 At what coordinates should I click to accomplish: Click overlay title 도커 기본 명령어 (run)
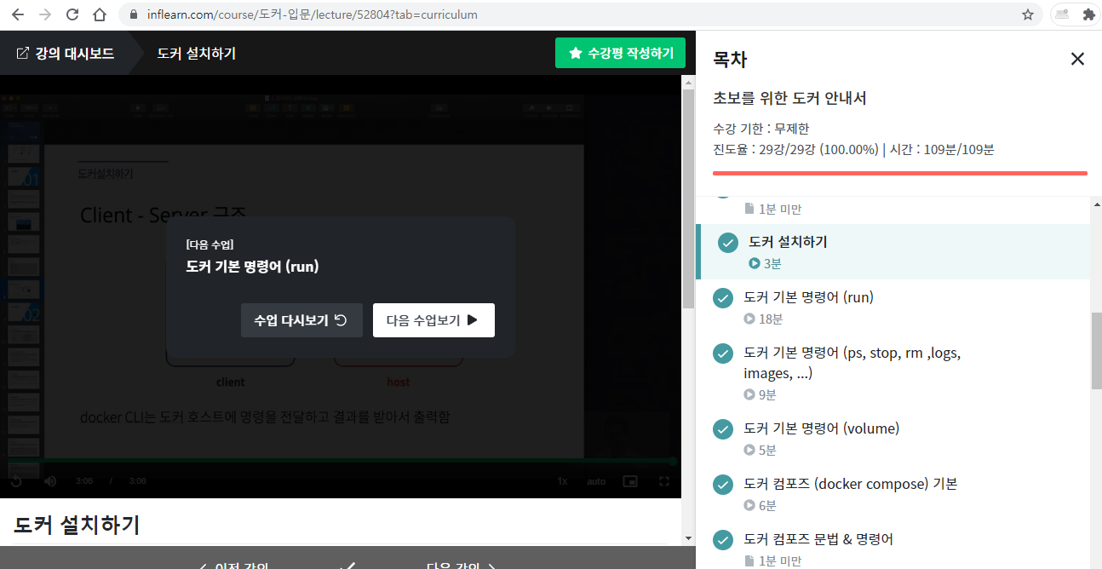pos(252,267)
